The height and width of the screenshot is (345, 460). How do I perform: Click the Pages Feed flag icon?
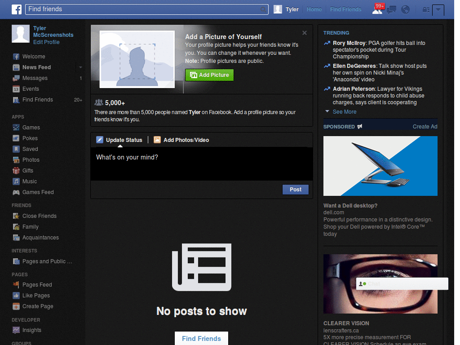point(16,284)
